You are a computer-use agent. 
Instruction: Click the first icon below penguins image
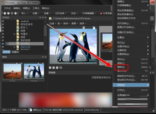(50, 68)
